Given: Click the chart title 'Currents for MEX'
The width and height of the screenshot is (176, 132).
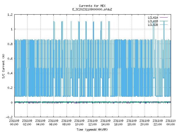Looking at the screenshot, I should pos(92,6).
